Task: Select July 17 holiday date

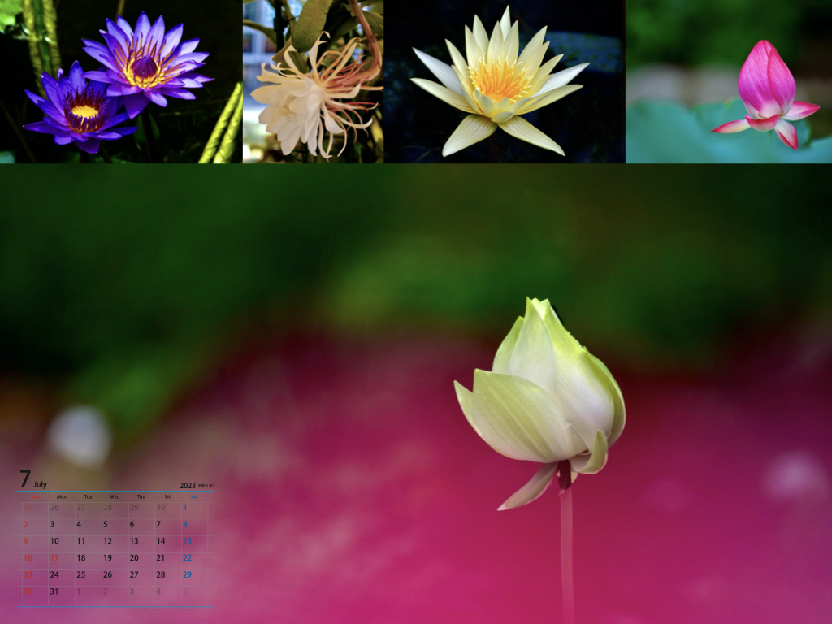Action: (54, 558)
